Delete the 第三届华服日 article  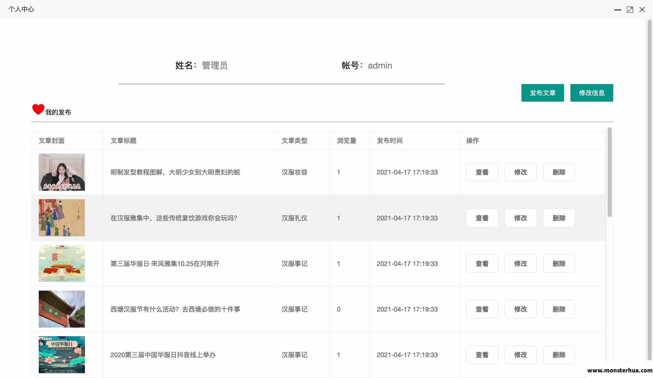[x=559, y=263]
